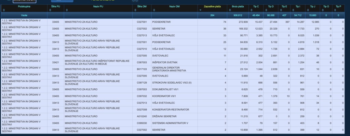This screenshot has height=136, width=350.
Task: Click the Tip O column header
Action: [x=326, y=6]
